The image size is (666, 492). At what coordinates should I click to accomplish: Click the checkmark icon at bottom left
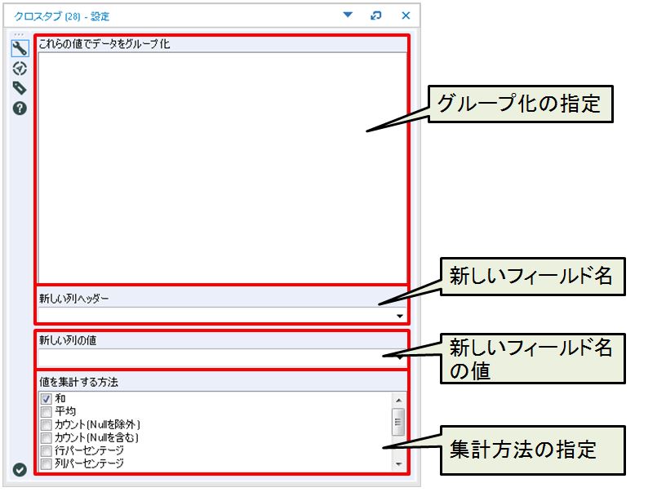click(20, 469)
